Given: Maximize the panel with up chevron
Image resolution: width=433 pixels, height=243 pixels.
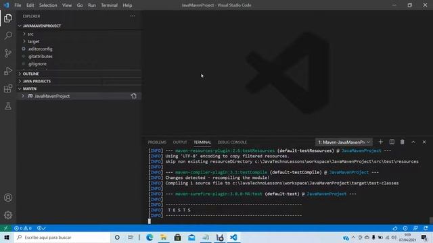Looking at the screenshot, I should [413, 142].
